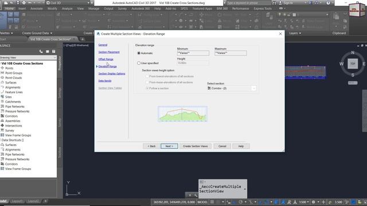Open the 1:500 annotation scale dropdown
Image resolution: width=367 pixels, height=206 pixels.
[x=304, y=202]
